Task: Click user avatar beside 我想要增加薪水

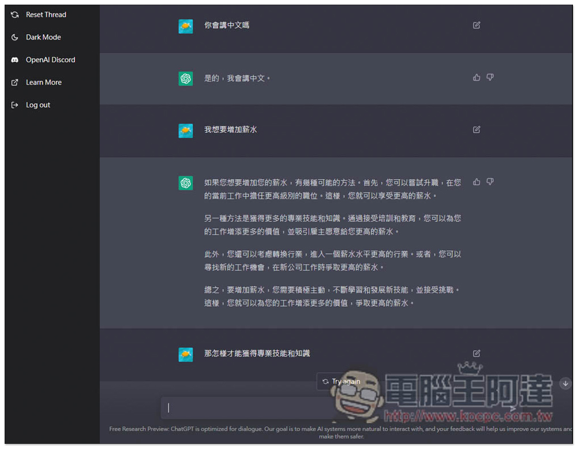Action: [185, 131]
